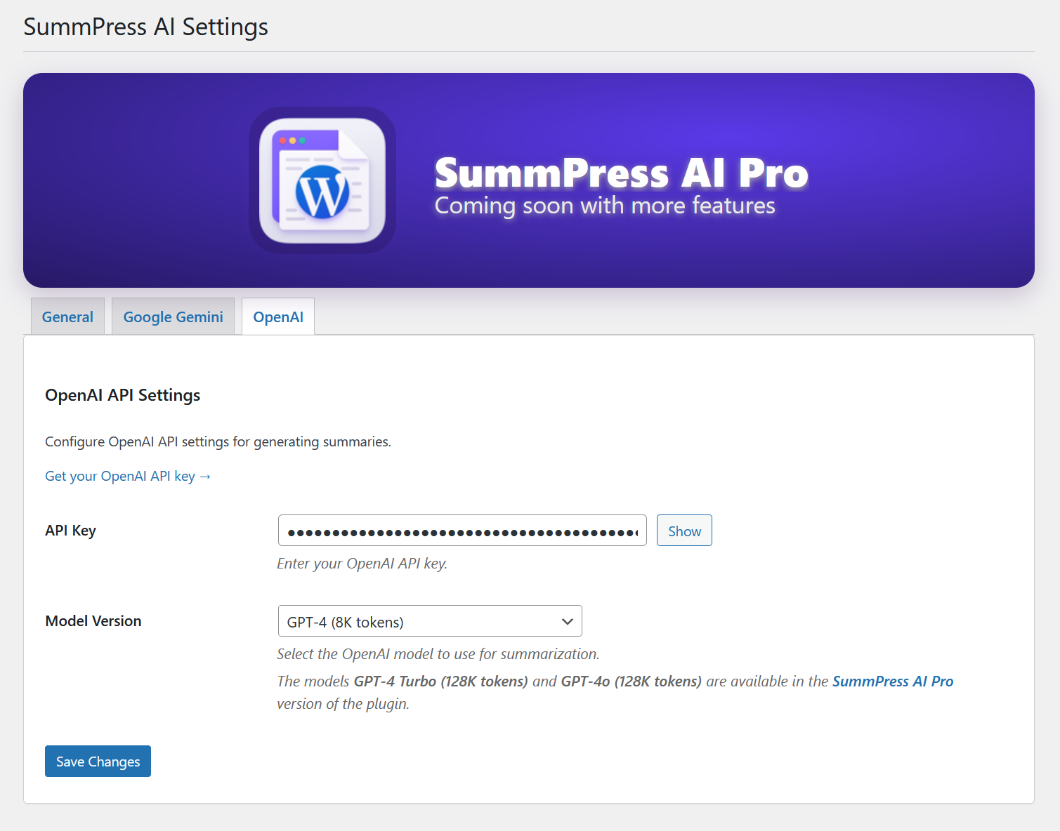Follow the SummPress AI Pro link
This screenshot has width=1060, height=831.
893,681
